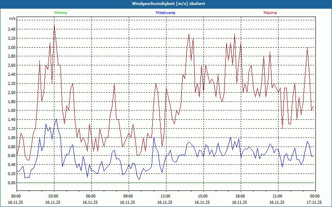The height and width of the screenshot is (207, 332).
Task: Select the 03:00 time axis label
Action: pyautogui.click(x=53, y=196)
